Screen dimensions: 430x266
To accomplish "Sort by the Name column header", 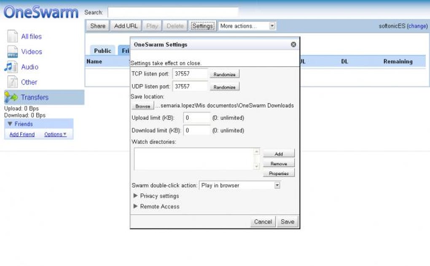I will [94, 62].
